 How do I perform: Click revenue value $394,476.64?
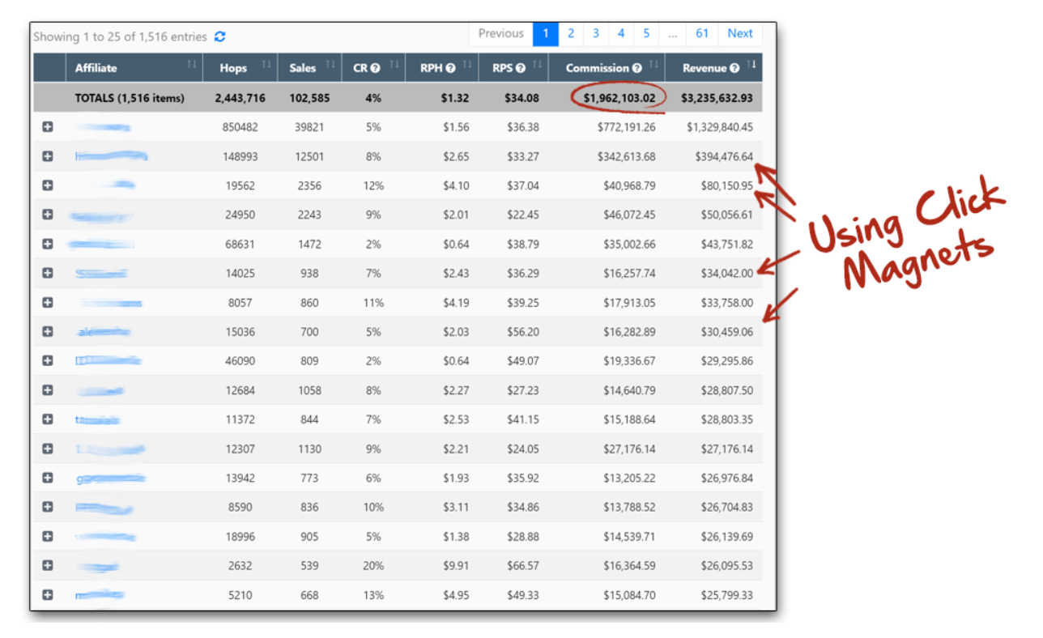[x=724, y=156]
